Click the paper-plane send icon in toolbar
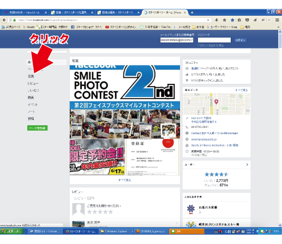This screenshot has height=244, width=282. pyautogui.click(x=255, y=20)
